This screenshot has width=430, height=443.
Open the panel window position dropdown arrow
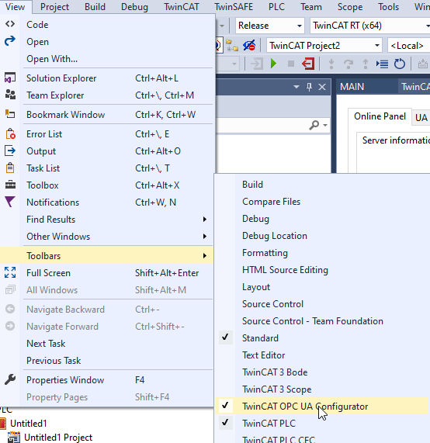point(296,87)
